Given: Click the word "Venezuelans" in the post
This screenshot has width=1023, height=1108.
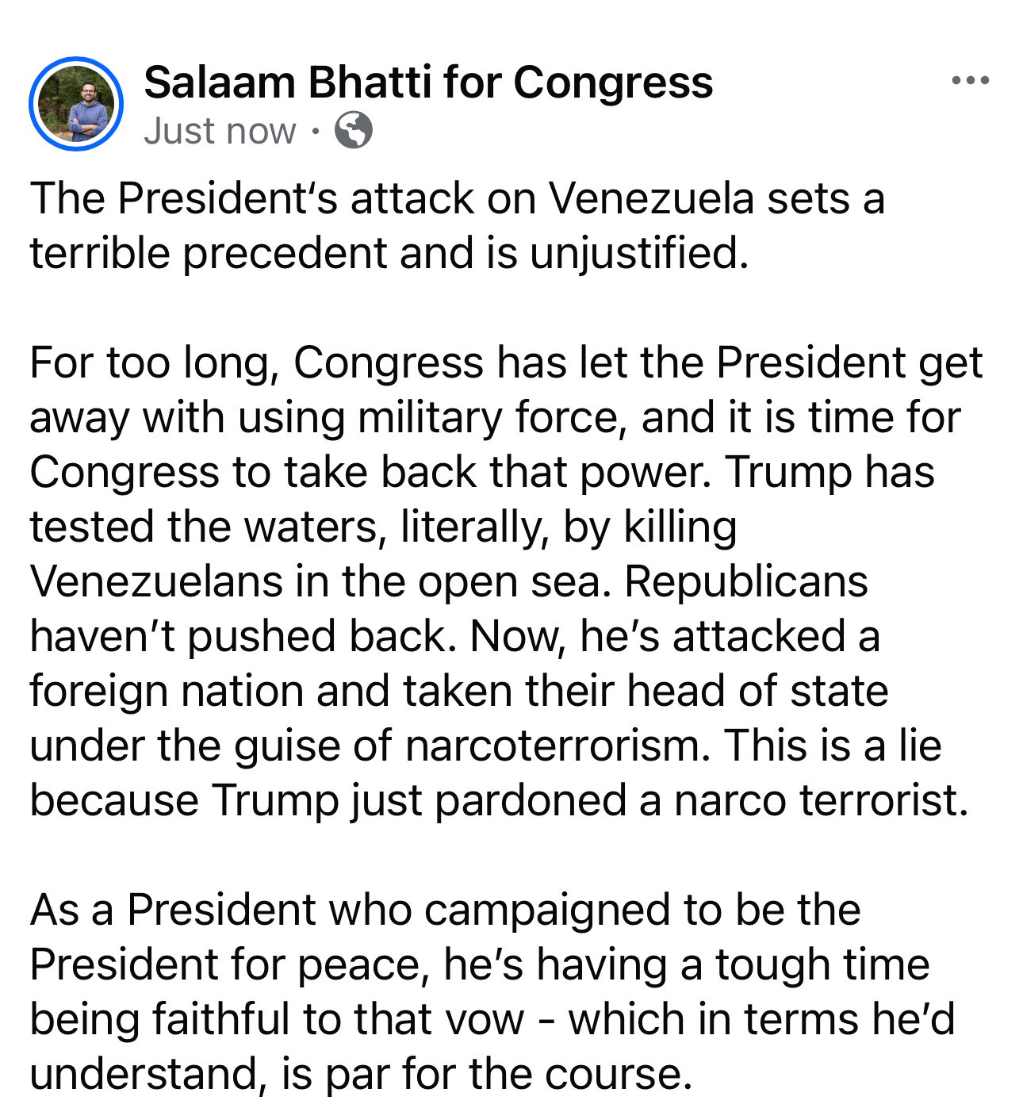Looking at the screenshot, I should click(156, 582).
